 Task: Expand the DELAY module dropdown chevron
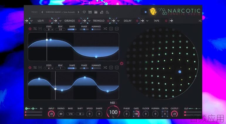pyautogui.click(x=118, y=21)
